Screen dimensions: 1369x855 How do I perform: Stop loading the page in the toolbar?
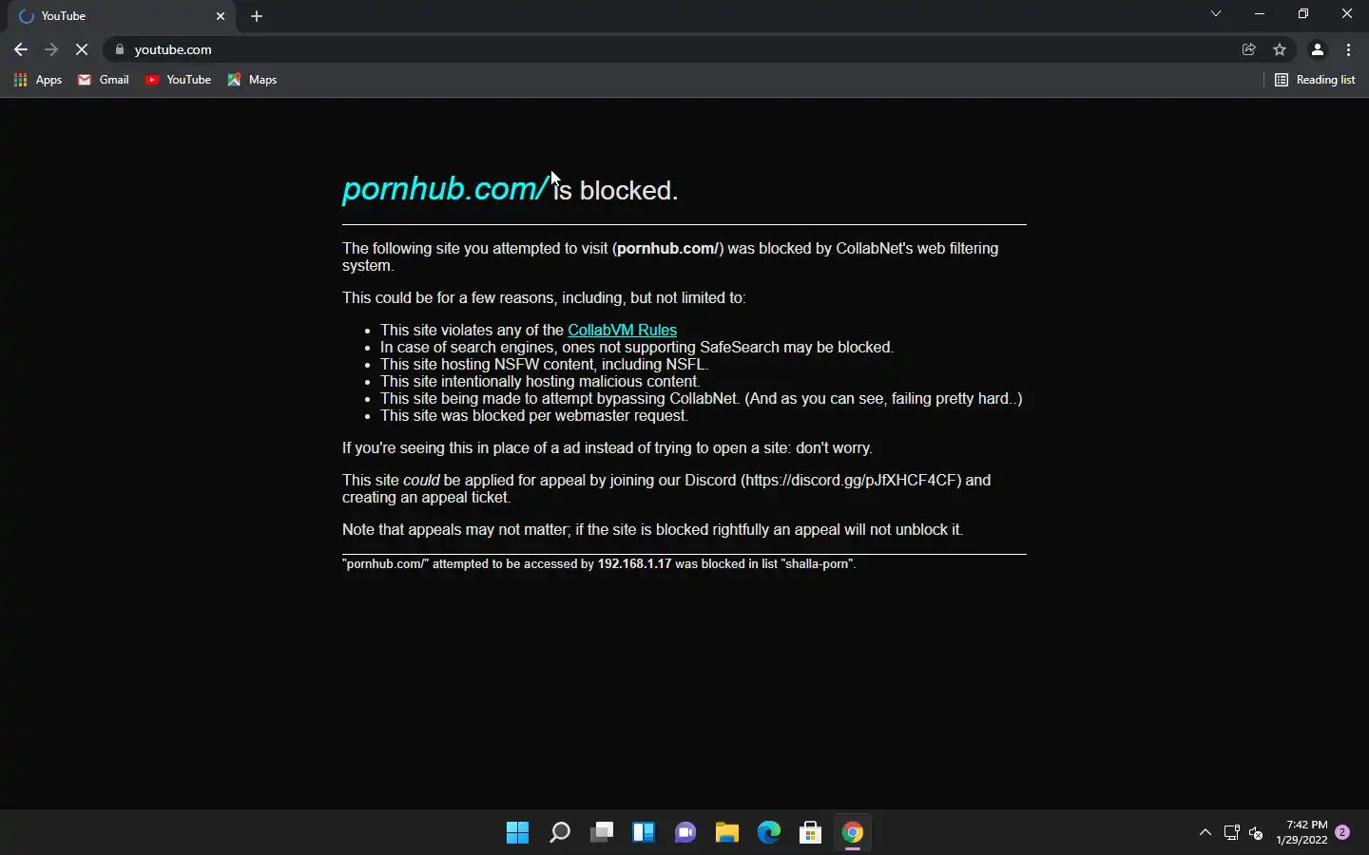[x=82, y=49]
